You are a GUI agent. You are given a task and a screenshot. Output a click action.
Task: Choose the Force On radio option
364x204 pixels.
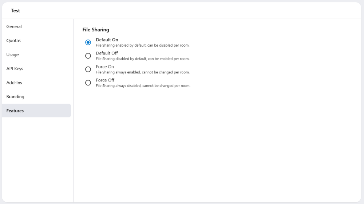[88, 69]
